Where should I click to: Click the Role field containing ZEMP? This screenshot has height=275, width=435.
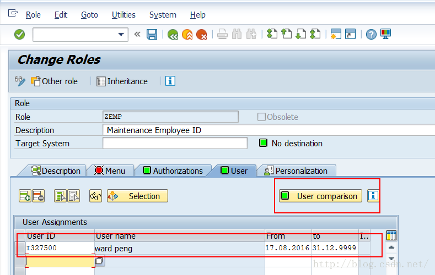[170, 117]
